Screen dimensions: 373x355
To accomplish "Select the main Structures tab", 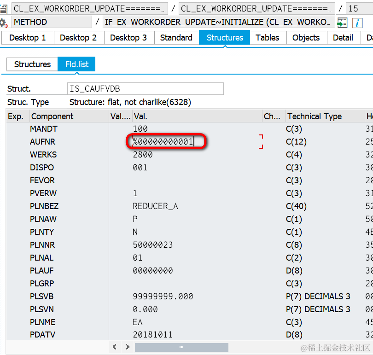I will point(225,38).
